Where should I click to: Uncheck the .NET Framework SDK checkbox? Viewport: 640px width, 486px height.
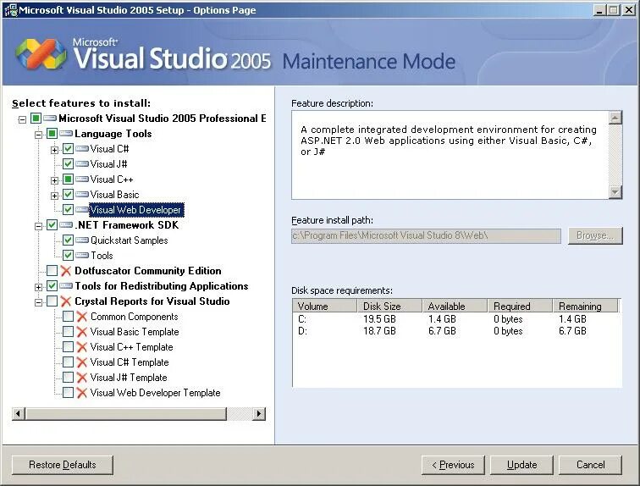click(x=52, y=225)
